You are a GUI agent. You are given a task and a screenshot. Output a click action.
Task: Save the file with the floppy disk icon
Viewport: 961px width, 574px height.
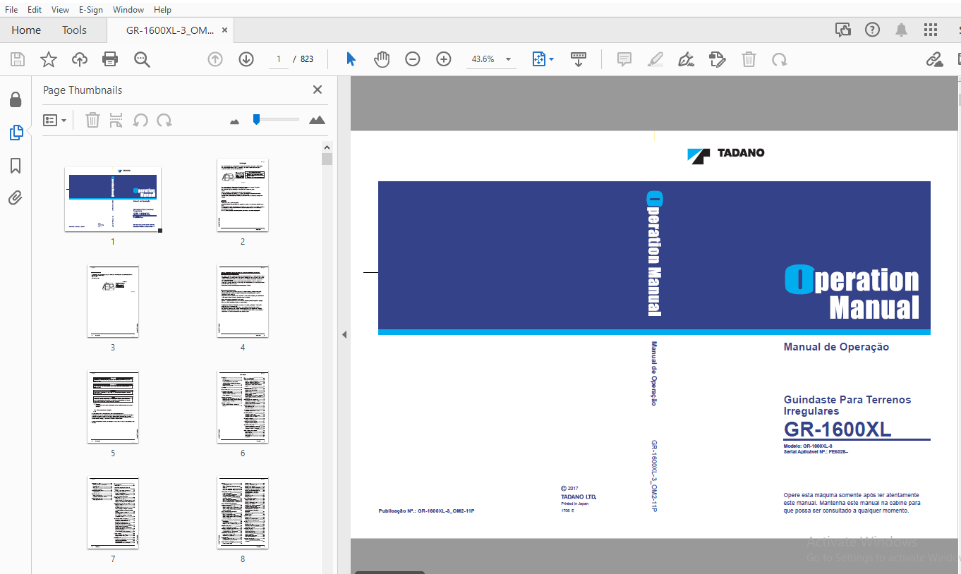18,60
